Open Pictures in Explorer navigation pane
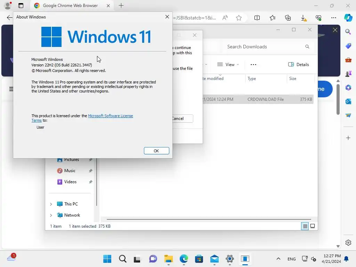The width and height of the screenshot is (356, 267). (x=72, y=160)
